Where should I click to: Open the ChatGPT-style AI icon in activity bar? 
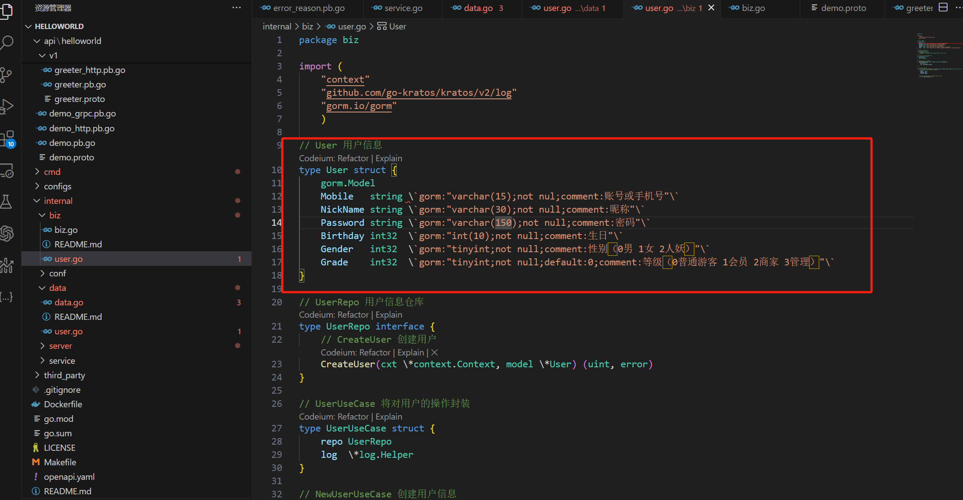tap(6, 233)
